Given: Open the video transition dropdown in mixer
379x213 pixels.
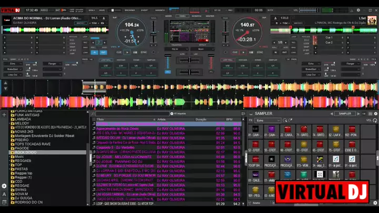Looking at the screenshot, I should [x=176, y=49].
